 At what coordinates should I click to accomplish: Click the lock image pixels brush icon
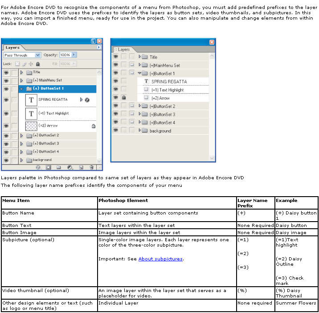[24, 64]
